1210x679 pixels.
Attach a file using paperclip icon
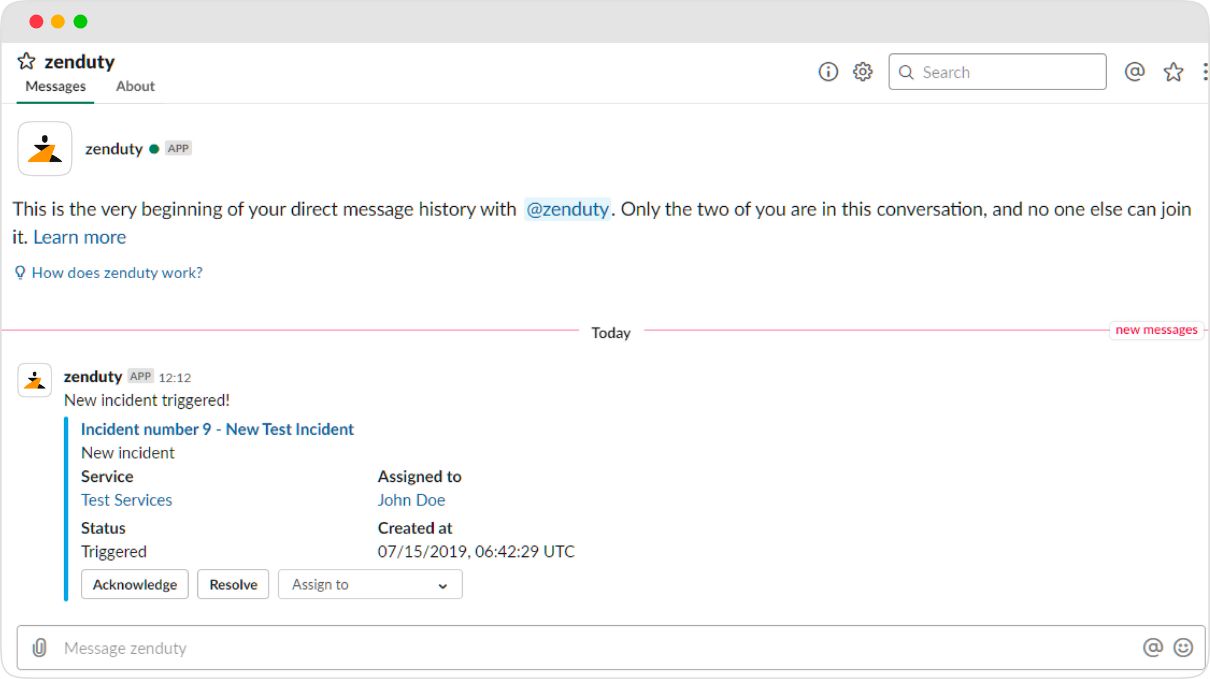tap(39, 648)
